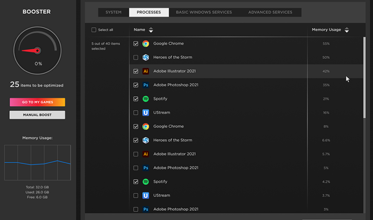
Task: Check the Heroes of the Storm 50% checkbox
Action: pyautogui.click(x=136, y=57)
